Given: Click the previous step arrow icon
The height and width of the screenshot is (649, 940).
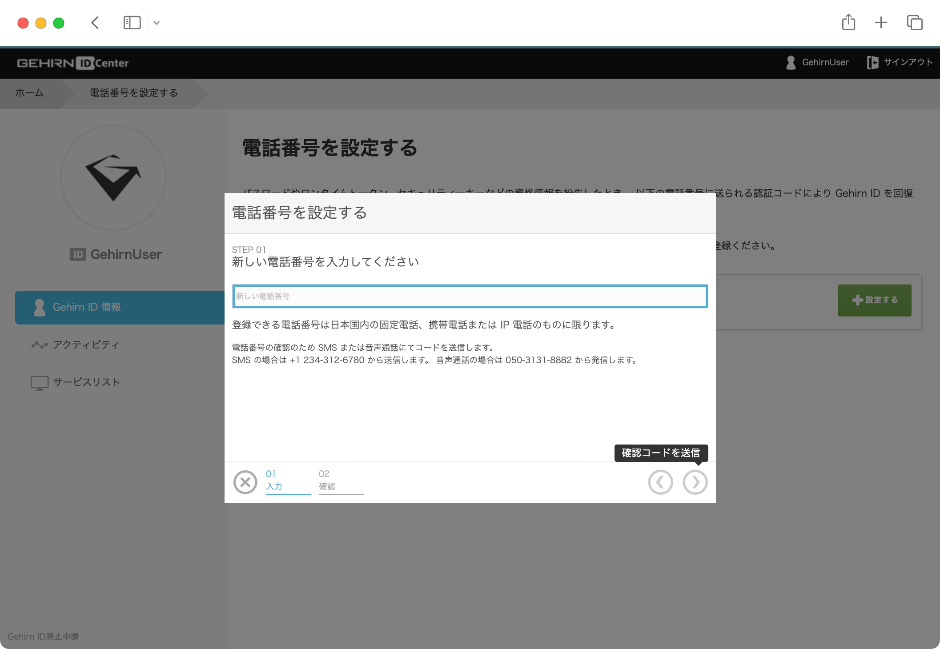Looking at the screenshot, I should coord(660,482).
